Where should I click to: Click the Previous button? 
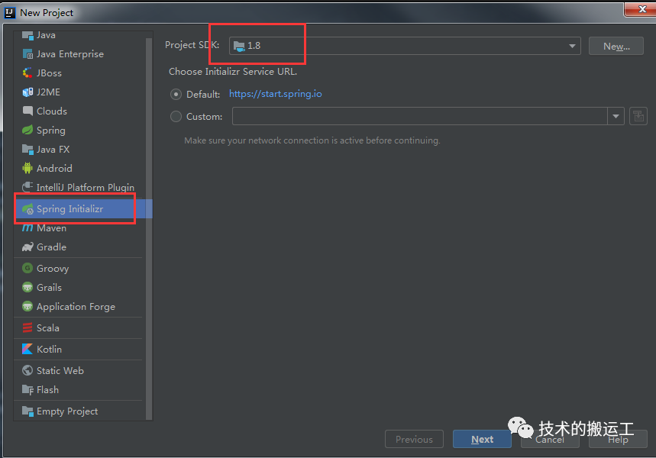[414, 439]
